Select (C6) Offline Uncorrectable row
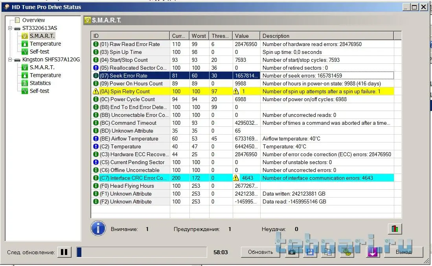Screen dimensions: 432x266 coord(243,170)
